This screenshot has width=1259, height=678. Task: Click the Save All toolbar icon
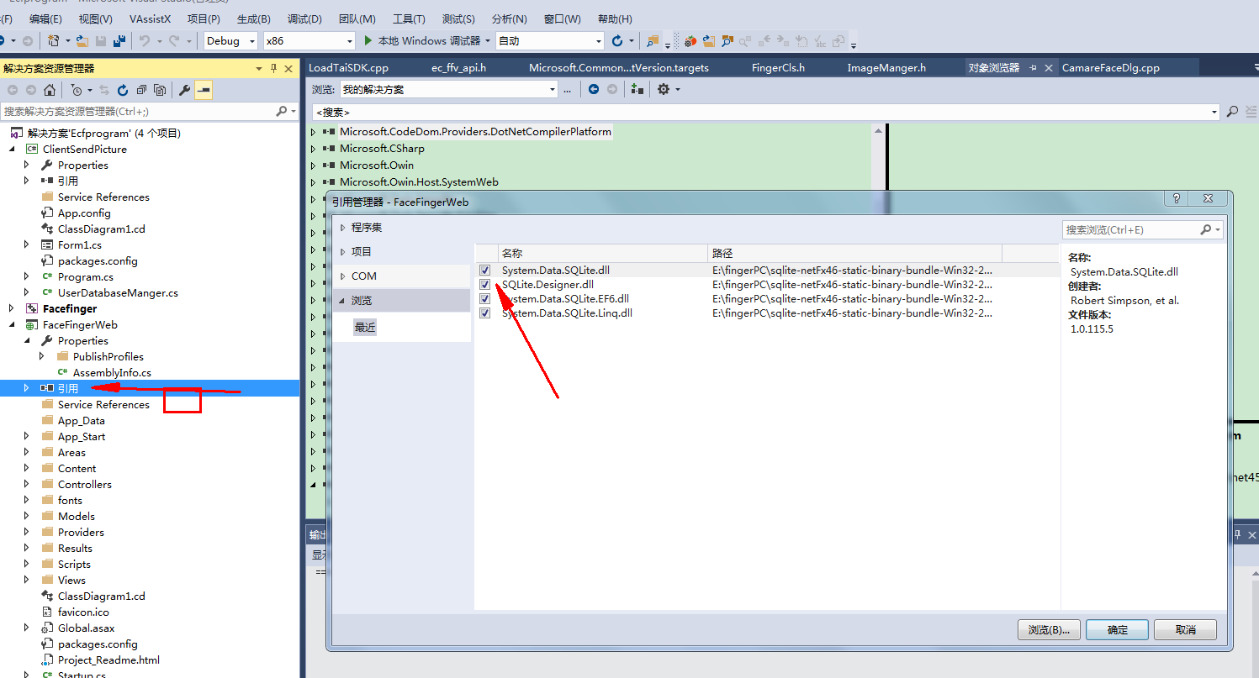[119, 40]
